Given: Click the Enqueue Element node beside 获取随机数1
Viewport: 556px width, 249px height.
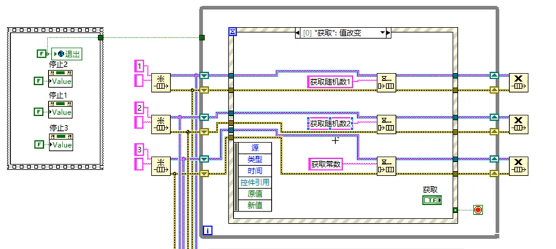Looking at the screenshot, I should [386, 83].
